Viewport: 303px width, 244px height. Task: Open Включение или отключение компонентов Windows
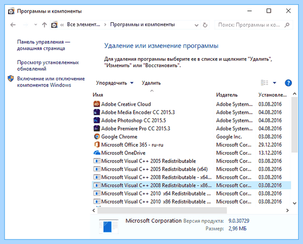click(51, 82)
